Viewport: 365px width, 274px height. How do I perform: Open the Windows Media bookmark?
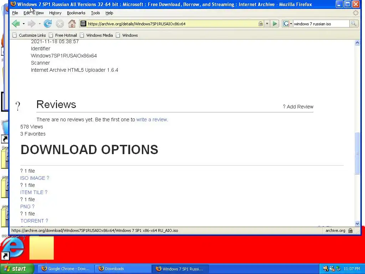click(x=96, y=35)
